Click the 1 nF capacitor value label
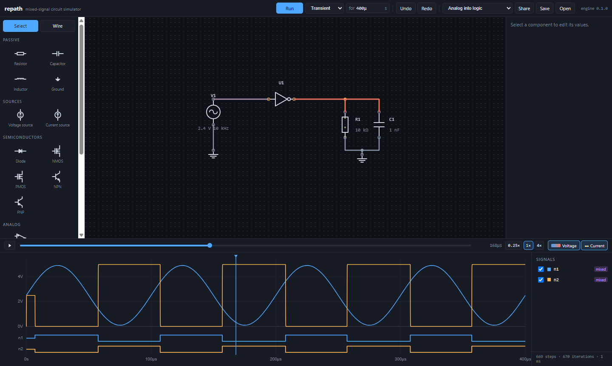Screen dimensions: 612x366 pyautogui.click(x=394, y=130)
